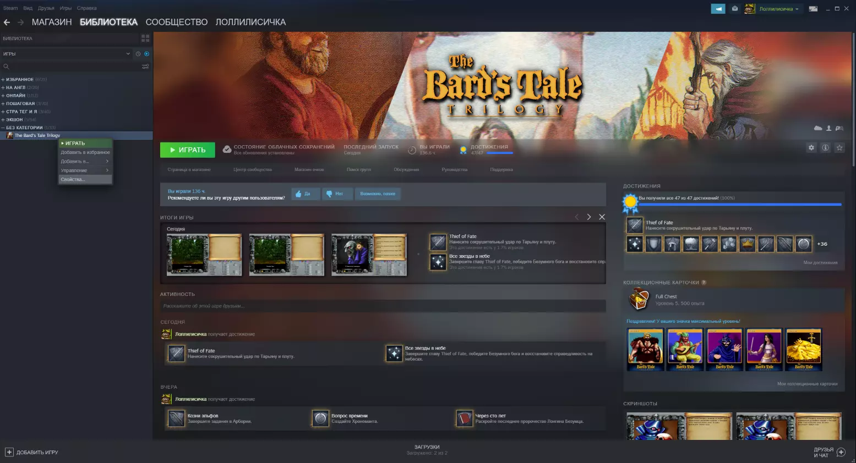Click the sparkling stars achievement icon in row
Image resolution: width=856 pixels, height=463 pixels.
click(635, 244)
